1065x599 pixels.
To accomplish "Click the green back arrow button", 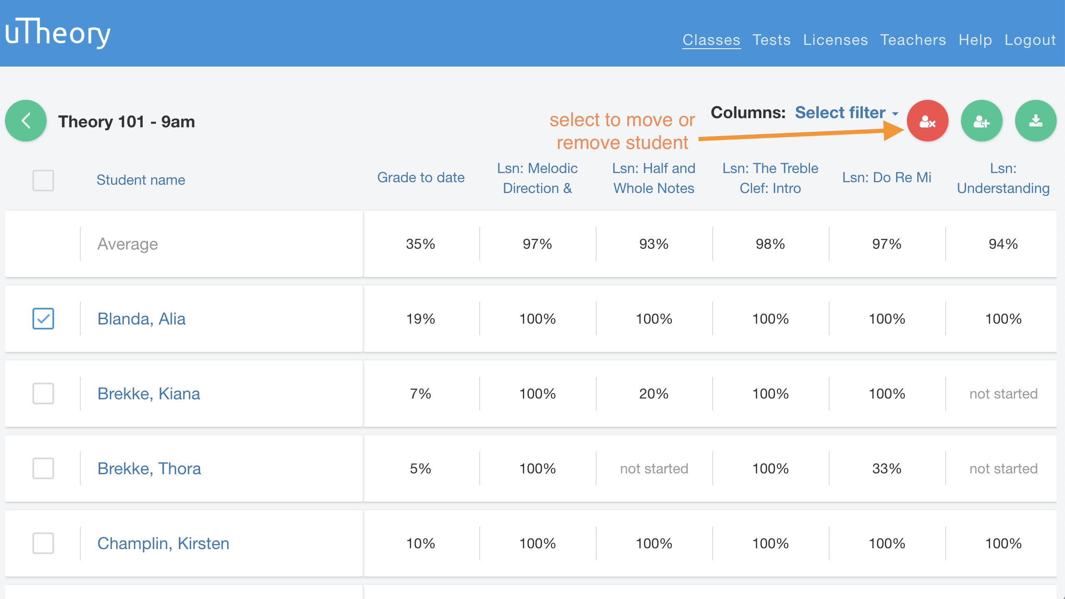I will tap(26, 121).
